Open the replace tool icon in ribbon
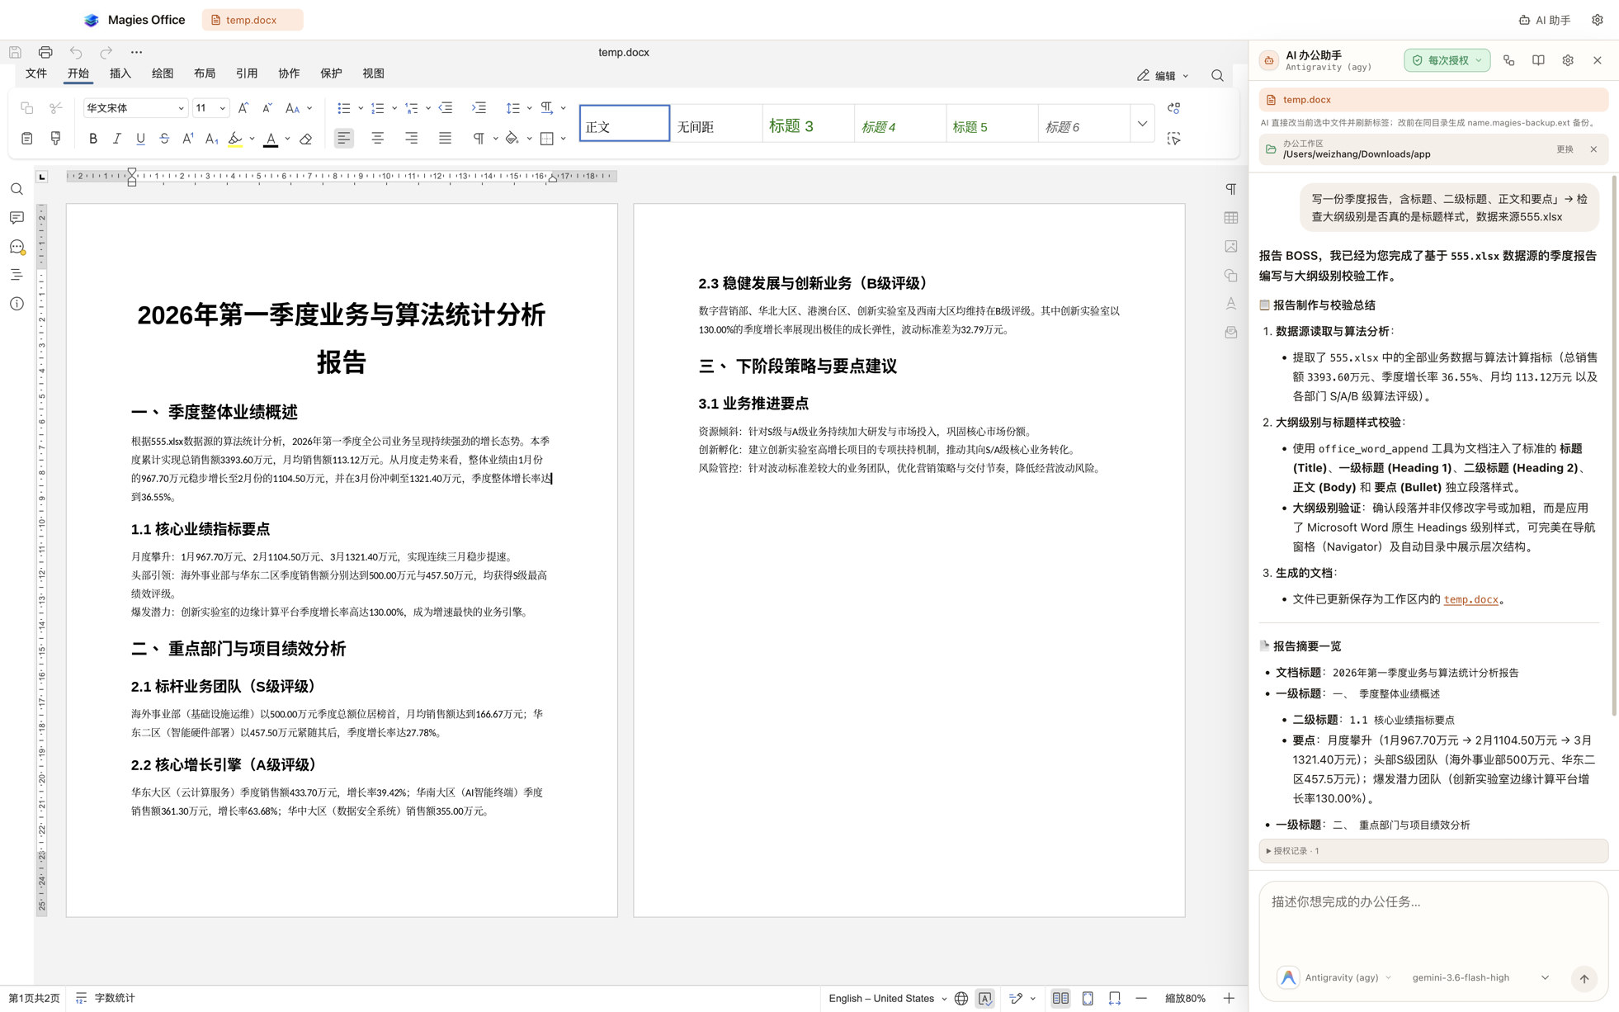The image size is (1619, 1012). tap(1174, 108)
